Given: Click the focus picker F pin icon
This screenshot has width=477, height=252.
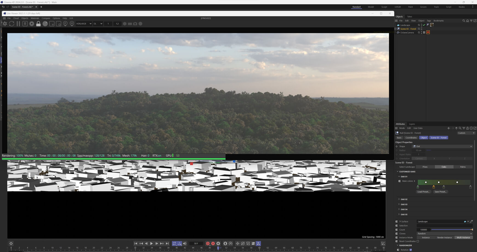Looking at the screenshot, I should (65, 24).
